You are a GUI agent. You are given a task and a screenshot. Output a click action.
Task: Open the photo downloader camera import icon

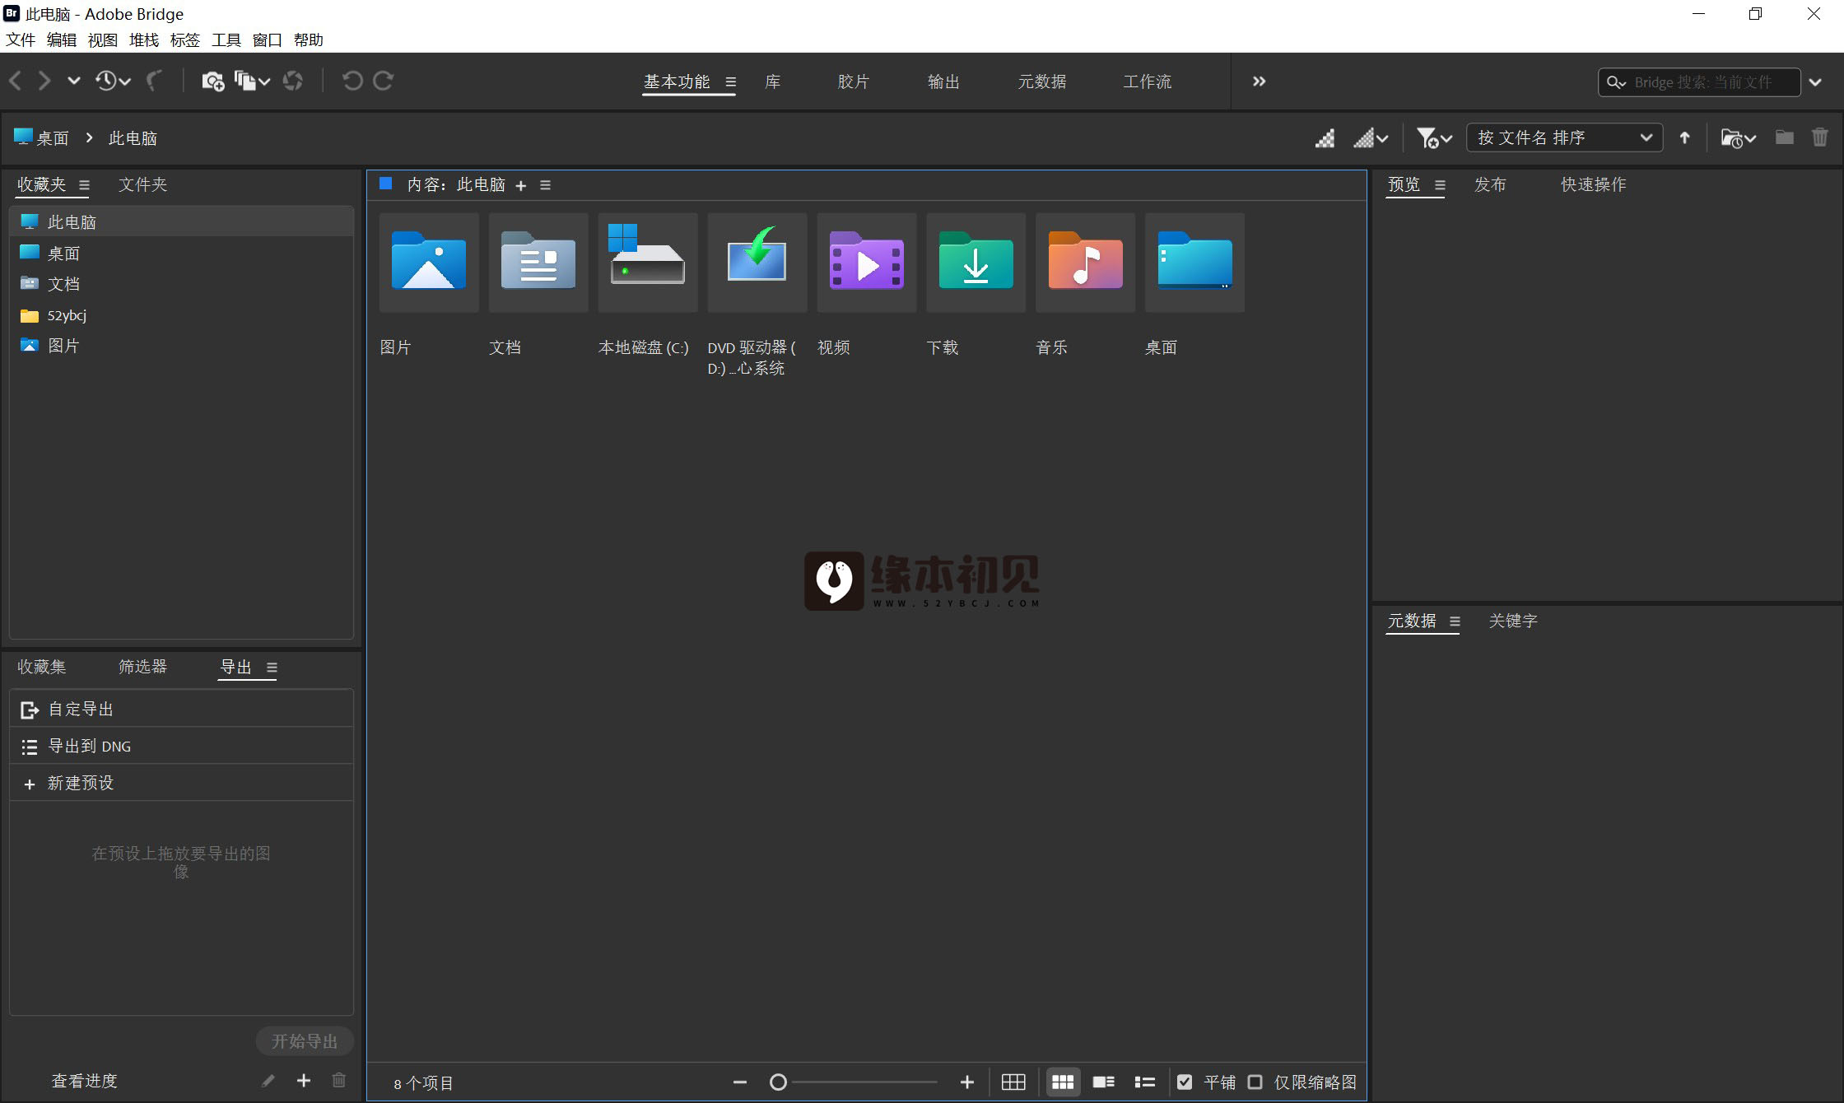tap(213, 81)
